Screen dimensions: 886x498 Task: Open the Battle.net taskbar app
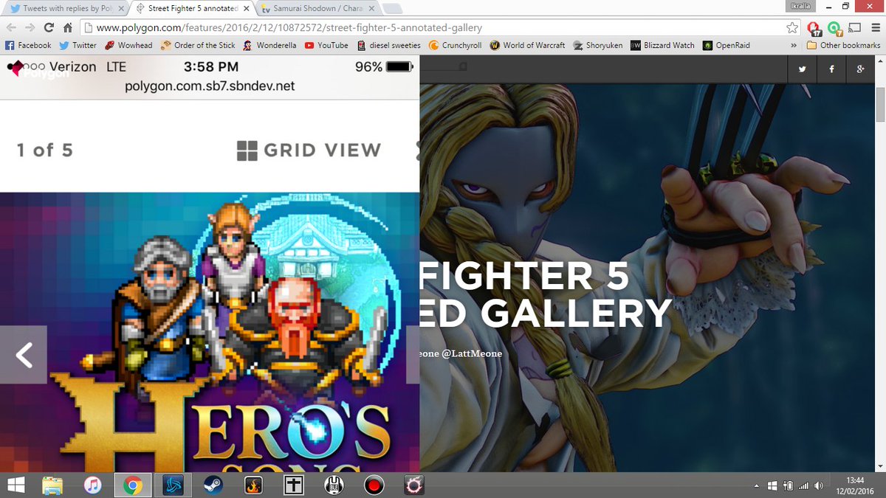[x=173, y=485]
